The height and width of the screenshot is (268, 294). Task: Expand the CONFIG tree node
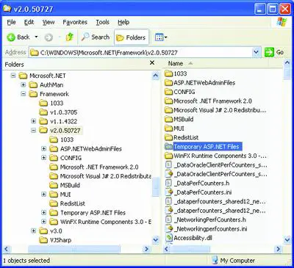44,158
